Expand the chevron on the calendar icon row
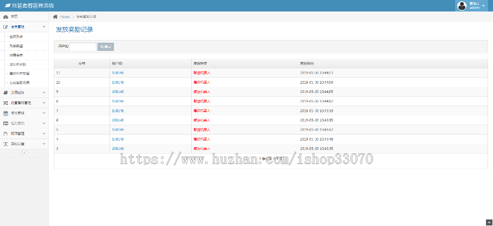493x226 pixels. pos(44,113)
